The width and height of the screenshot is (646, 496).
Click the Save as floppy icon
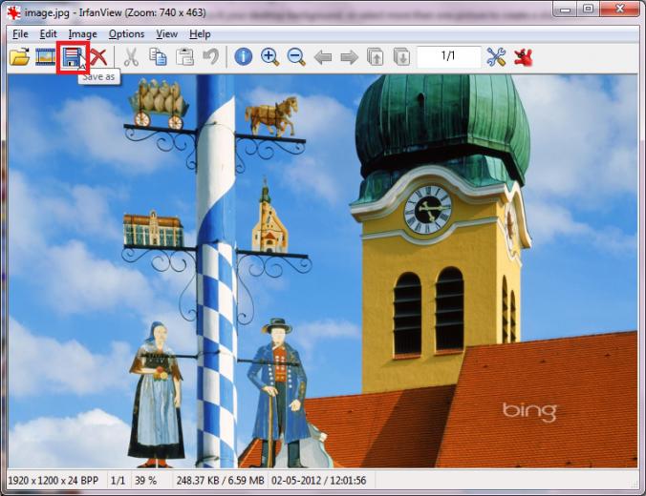point(73,57)
